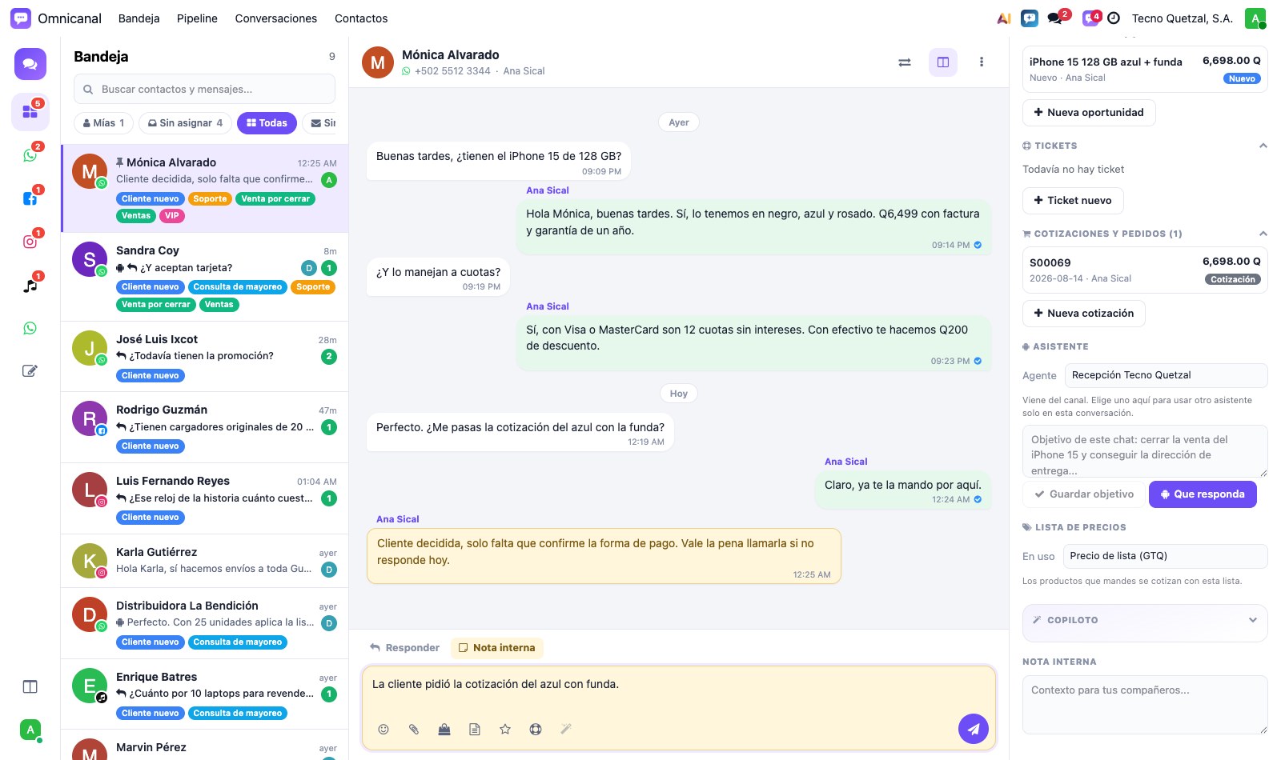Open the purple chat icon with badge 4

point(1090,18)
